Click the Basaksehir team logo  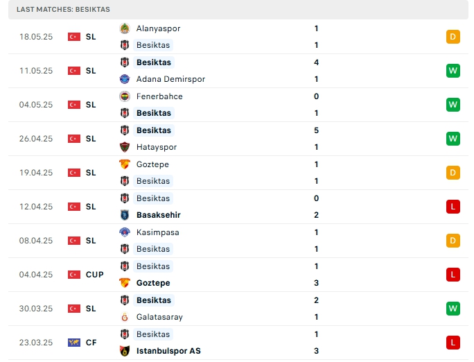click(125, 215)
